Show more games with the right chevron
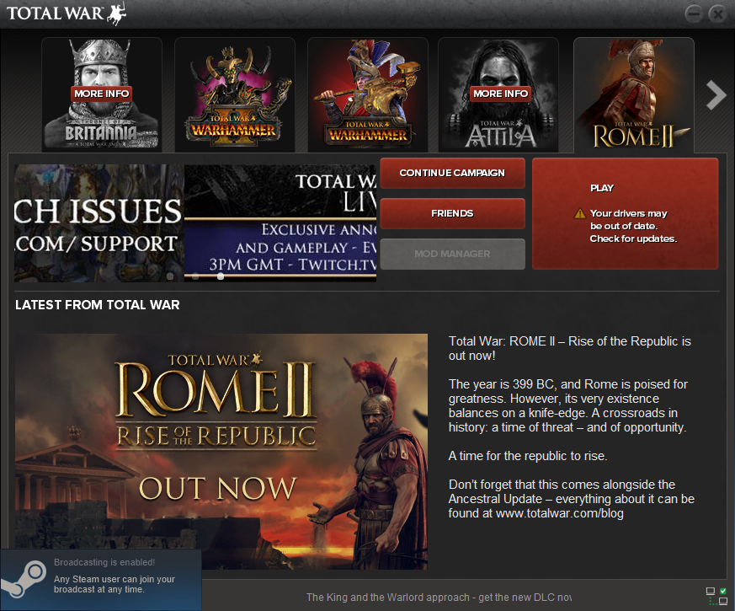Image resolution: width=735 pixels, height=611 pixels. [716, 94]
